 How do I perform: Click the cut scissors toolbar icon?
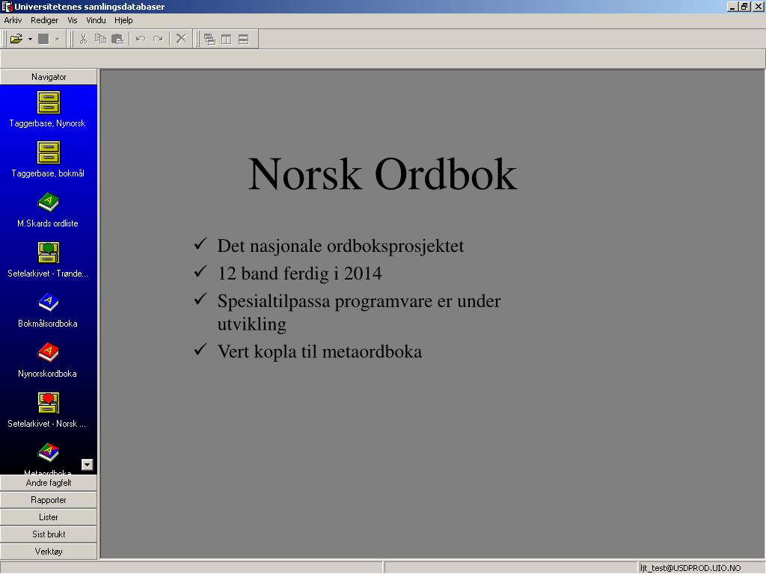point(84,39)
